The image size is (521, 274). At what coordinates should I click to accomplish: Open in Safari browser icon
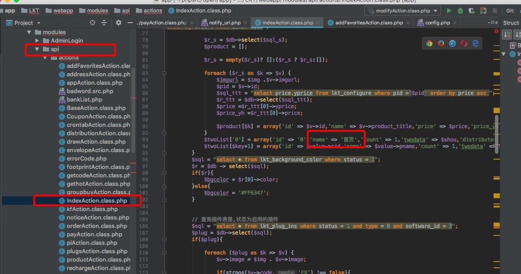pyautogui.click(x=452, y=43)
